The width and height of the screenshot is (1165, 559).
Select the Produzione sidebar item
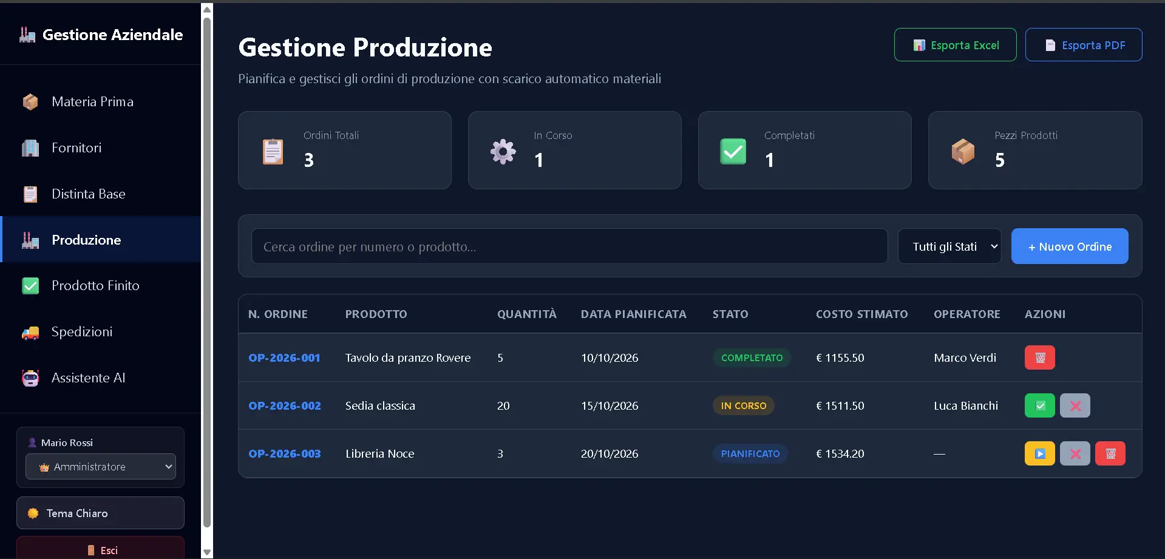point(100,240)
